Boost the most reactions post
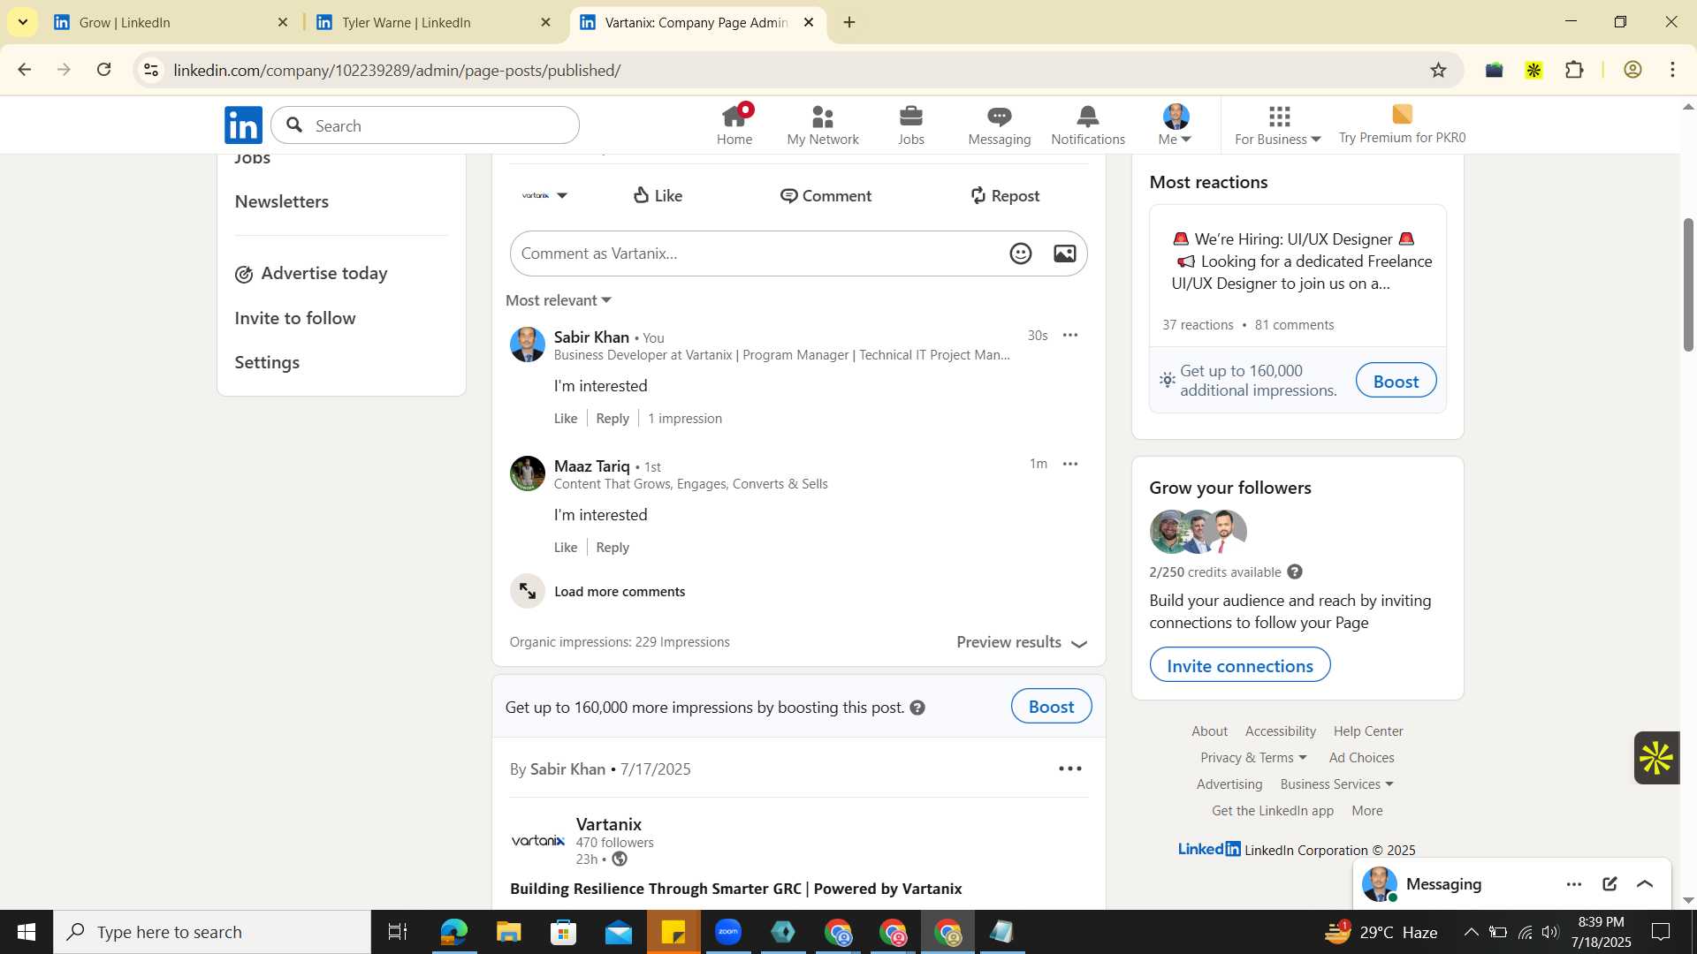The width and height of the screenshot is (1697, 954). [1396, 381]
